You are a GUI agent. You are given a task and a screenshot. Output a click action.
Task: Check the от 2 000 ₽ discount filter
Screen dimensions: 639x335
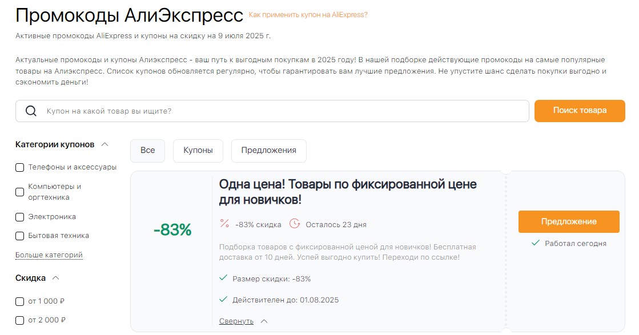[19, 320]
